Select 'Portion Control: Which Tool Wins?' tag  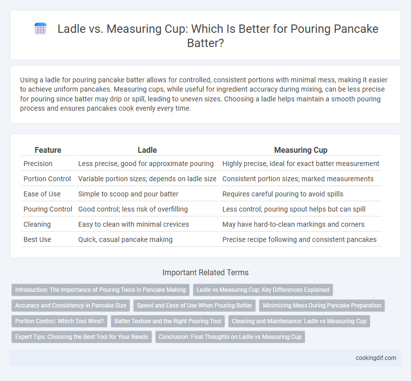(60, 321)
